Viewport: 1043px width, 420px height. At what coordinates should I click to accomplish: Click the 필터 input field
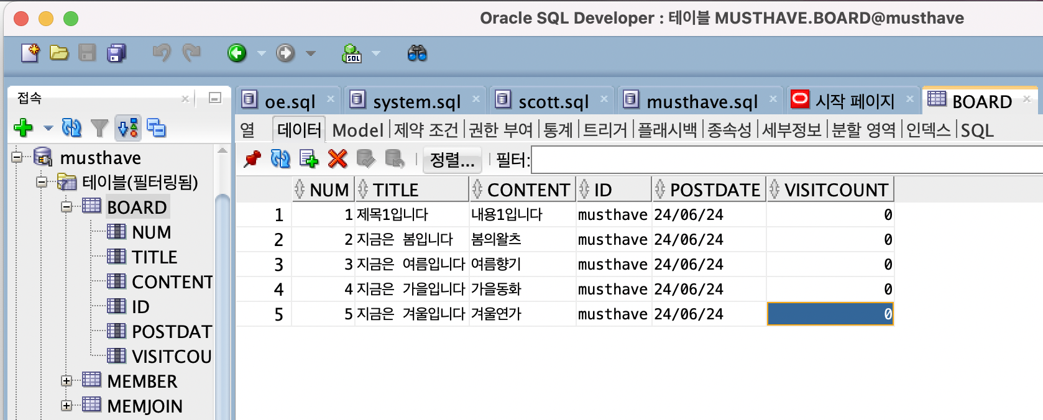point(786,160)
